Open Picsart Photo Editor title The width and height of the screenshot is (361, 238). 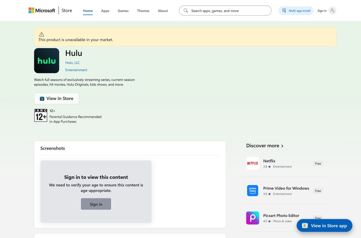point(281,216)
